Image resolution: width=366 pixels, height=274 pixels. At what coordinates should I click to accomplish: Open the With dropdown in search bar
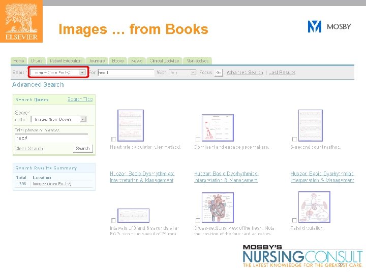pos(182,73)
